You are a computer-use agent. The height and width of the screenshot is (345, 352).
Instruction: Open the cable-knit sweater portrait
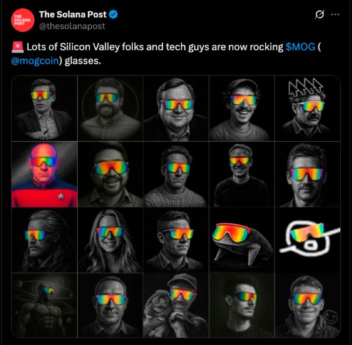(x=176, y=174)
